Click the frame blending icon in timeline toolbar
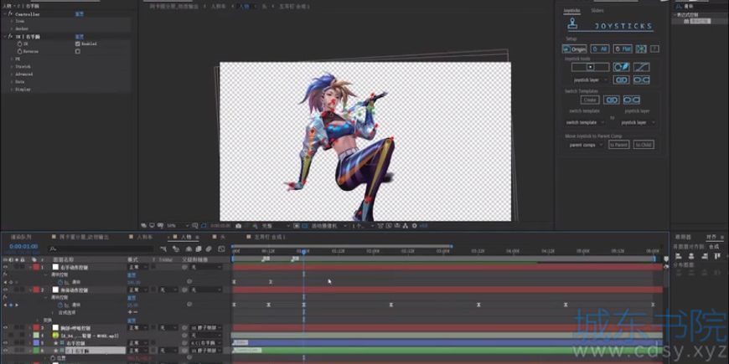This screenshot has height=364, width=729. pos(199,249)
